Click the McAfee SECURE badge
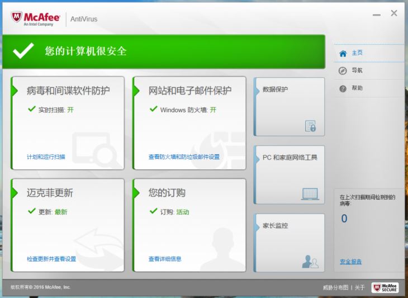This screenshot has height=298, width=408. coord(385,287)
